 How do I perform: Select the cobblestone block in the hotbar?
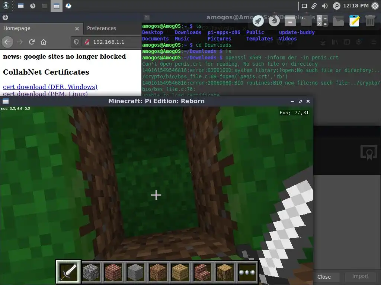coord(91,272)
